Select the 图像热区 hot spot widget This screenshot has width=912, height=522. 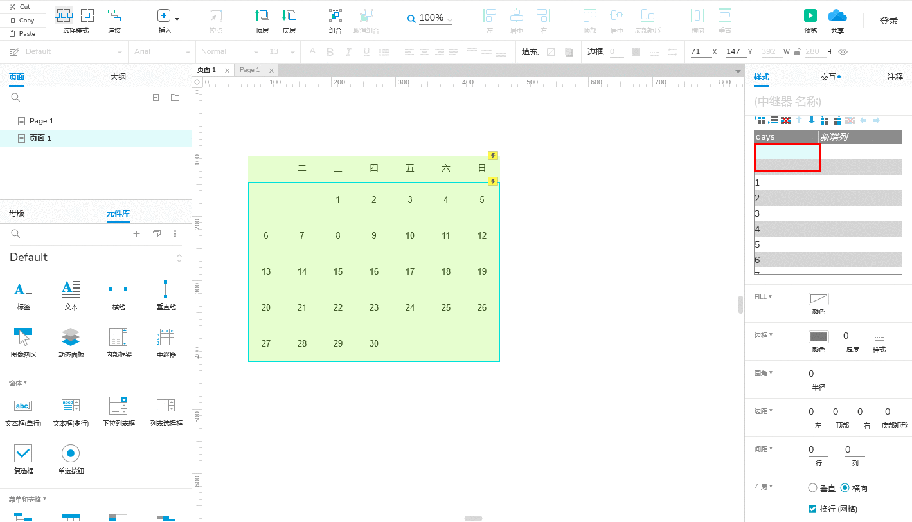point(24,343)
